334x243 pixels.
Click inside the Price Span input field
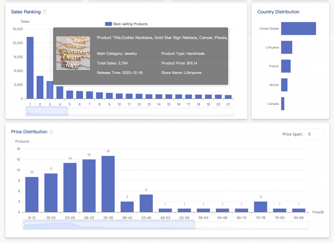313,134
